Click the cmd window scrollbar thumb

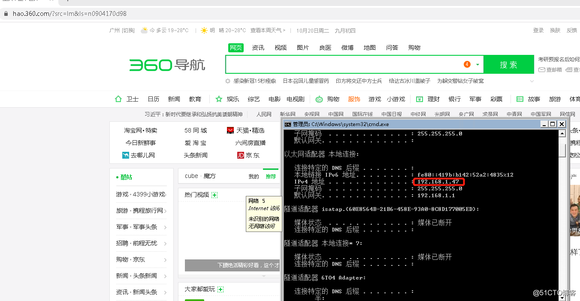click(x=562, y=150)
